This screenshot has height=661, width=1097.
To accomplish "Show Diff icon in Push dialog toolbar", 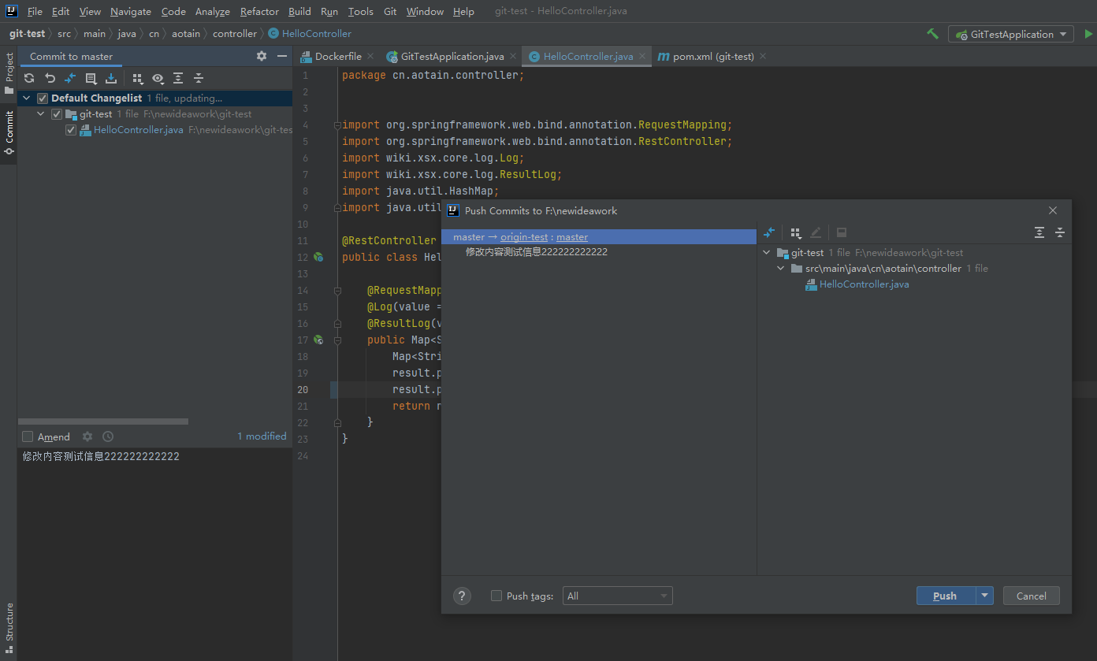I will click(x=770, y=232).
